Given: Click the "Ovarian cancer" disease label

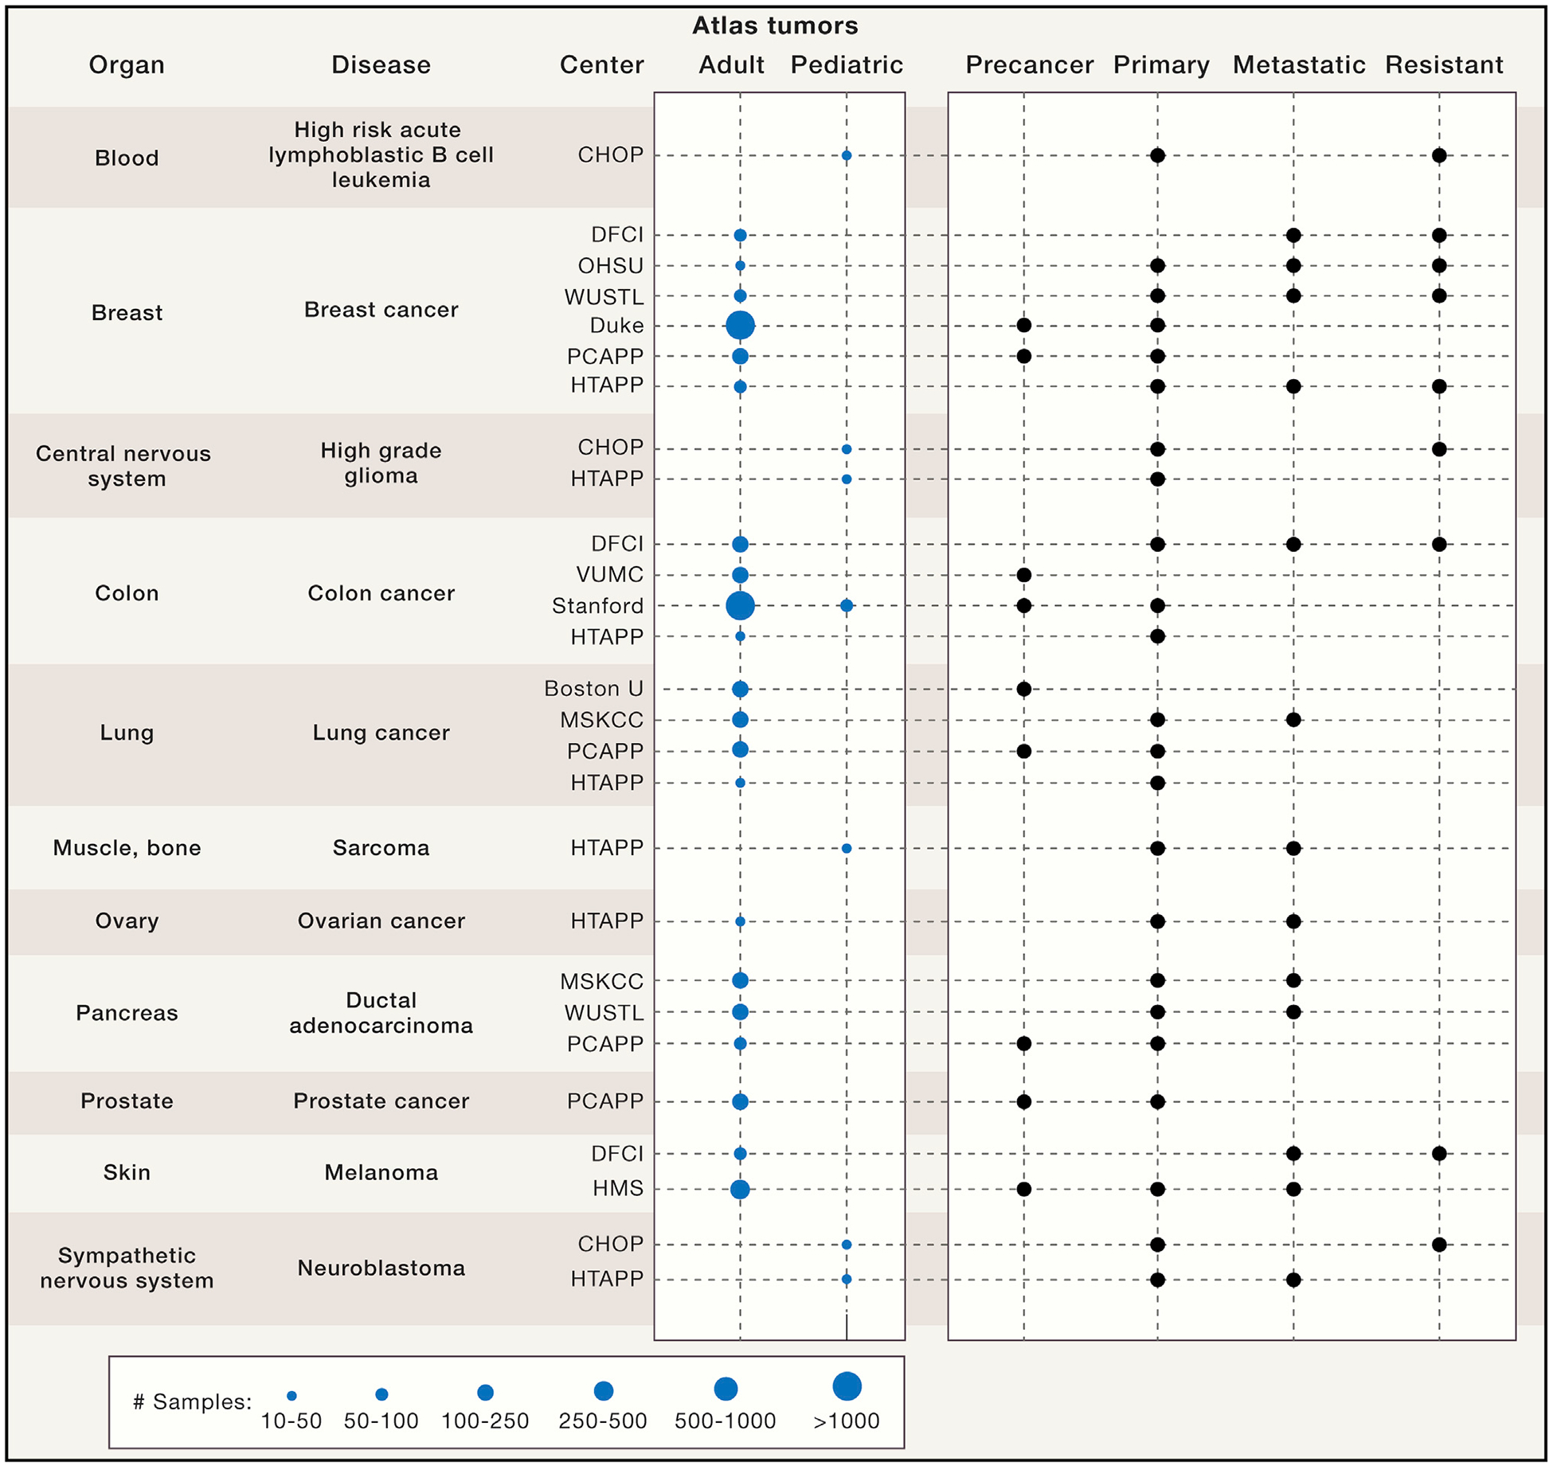Looking at the screenshot, I should [x=381, y=921].
